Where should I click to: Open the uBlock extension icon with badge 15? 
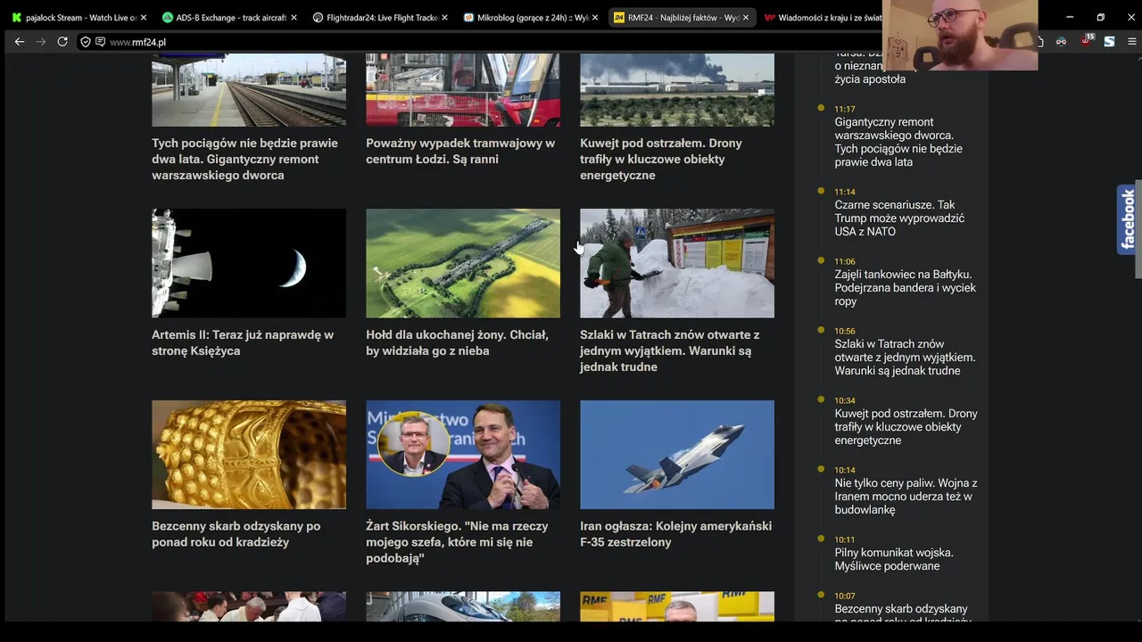coord(1086,41)
